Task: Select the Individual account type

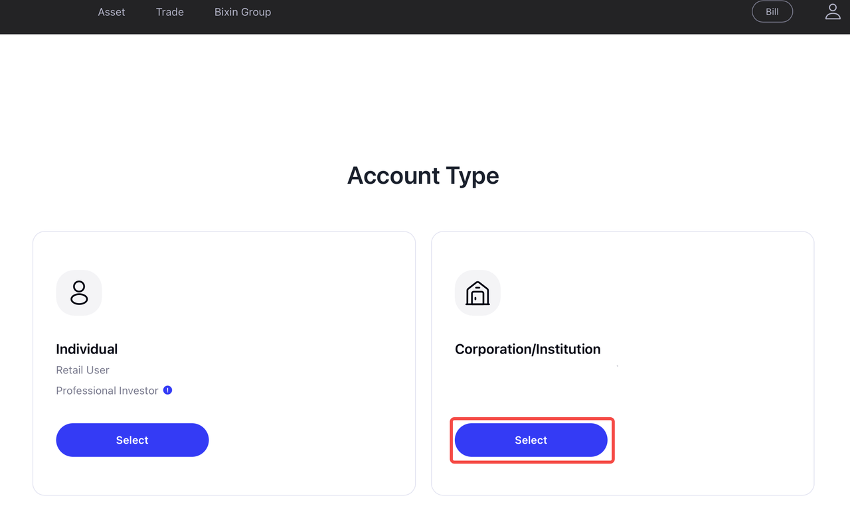Action: coord(132,440)
